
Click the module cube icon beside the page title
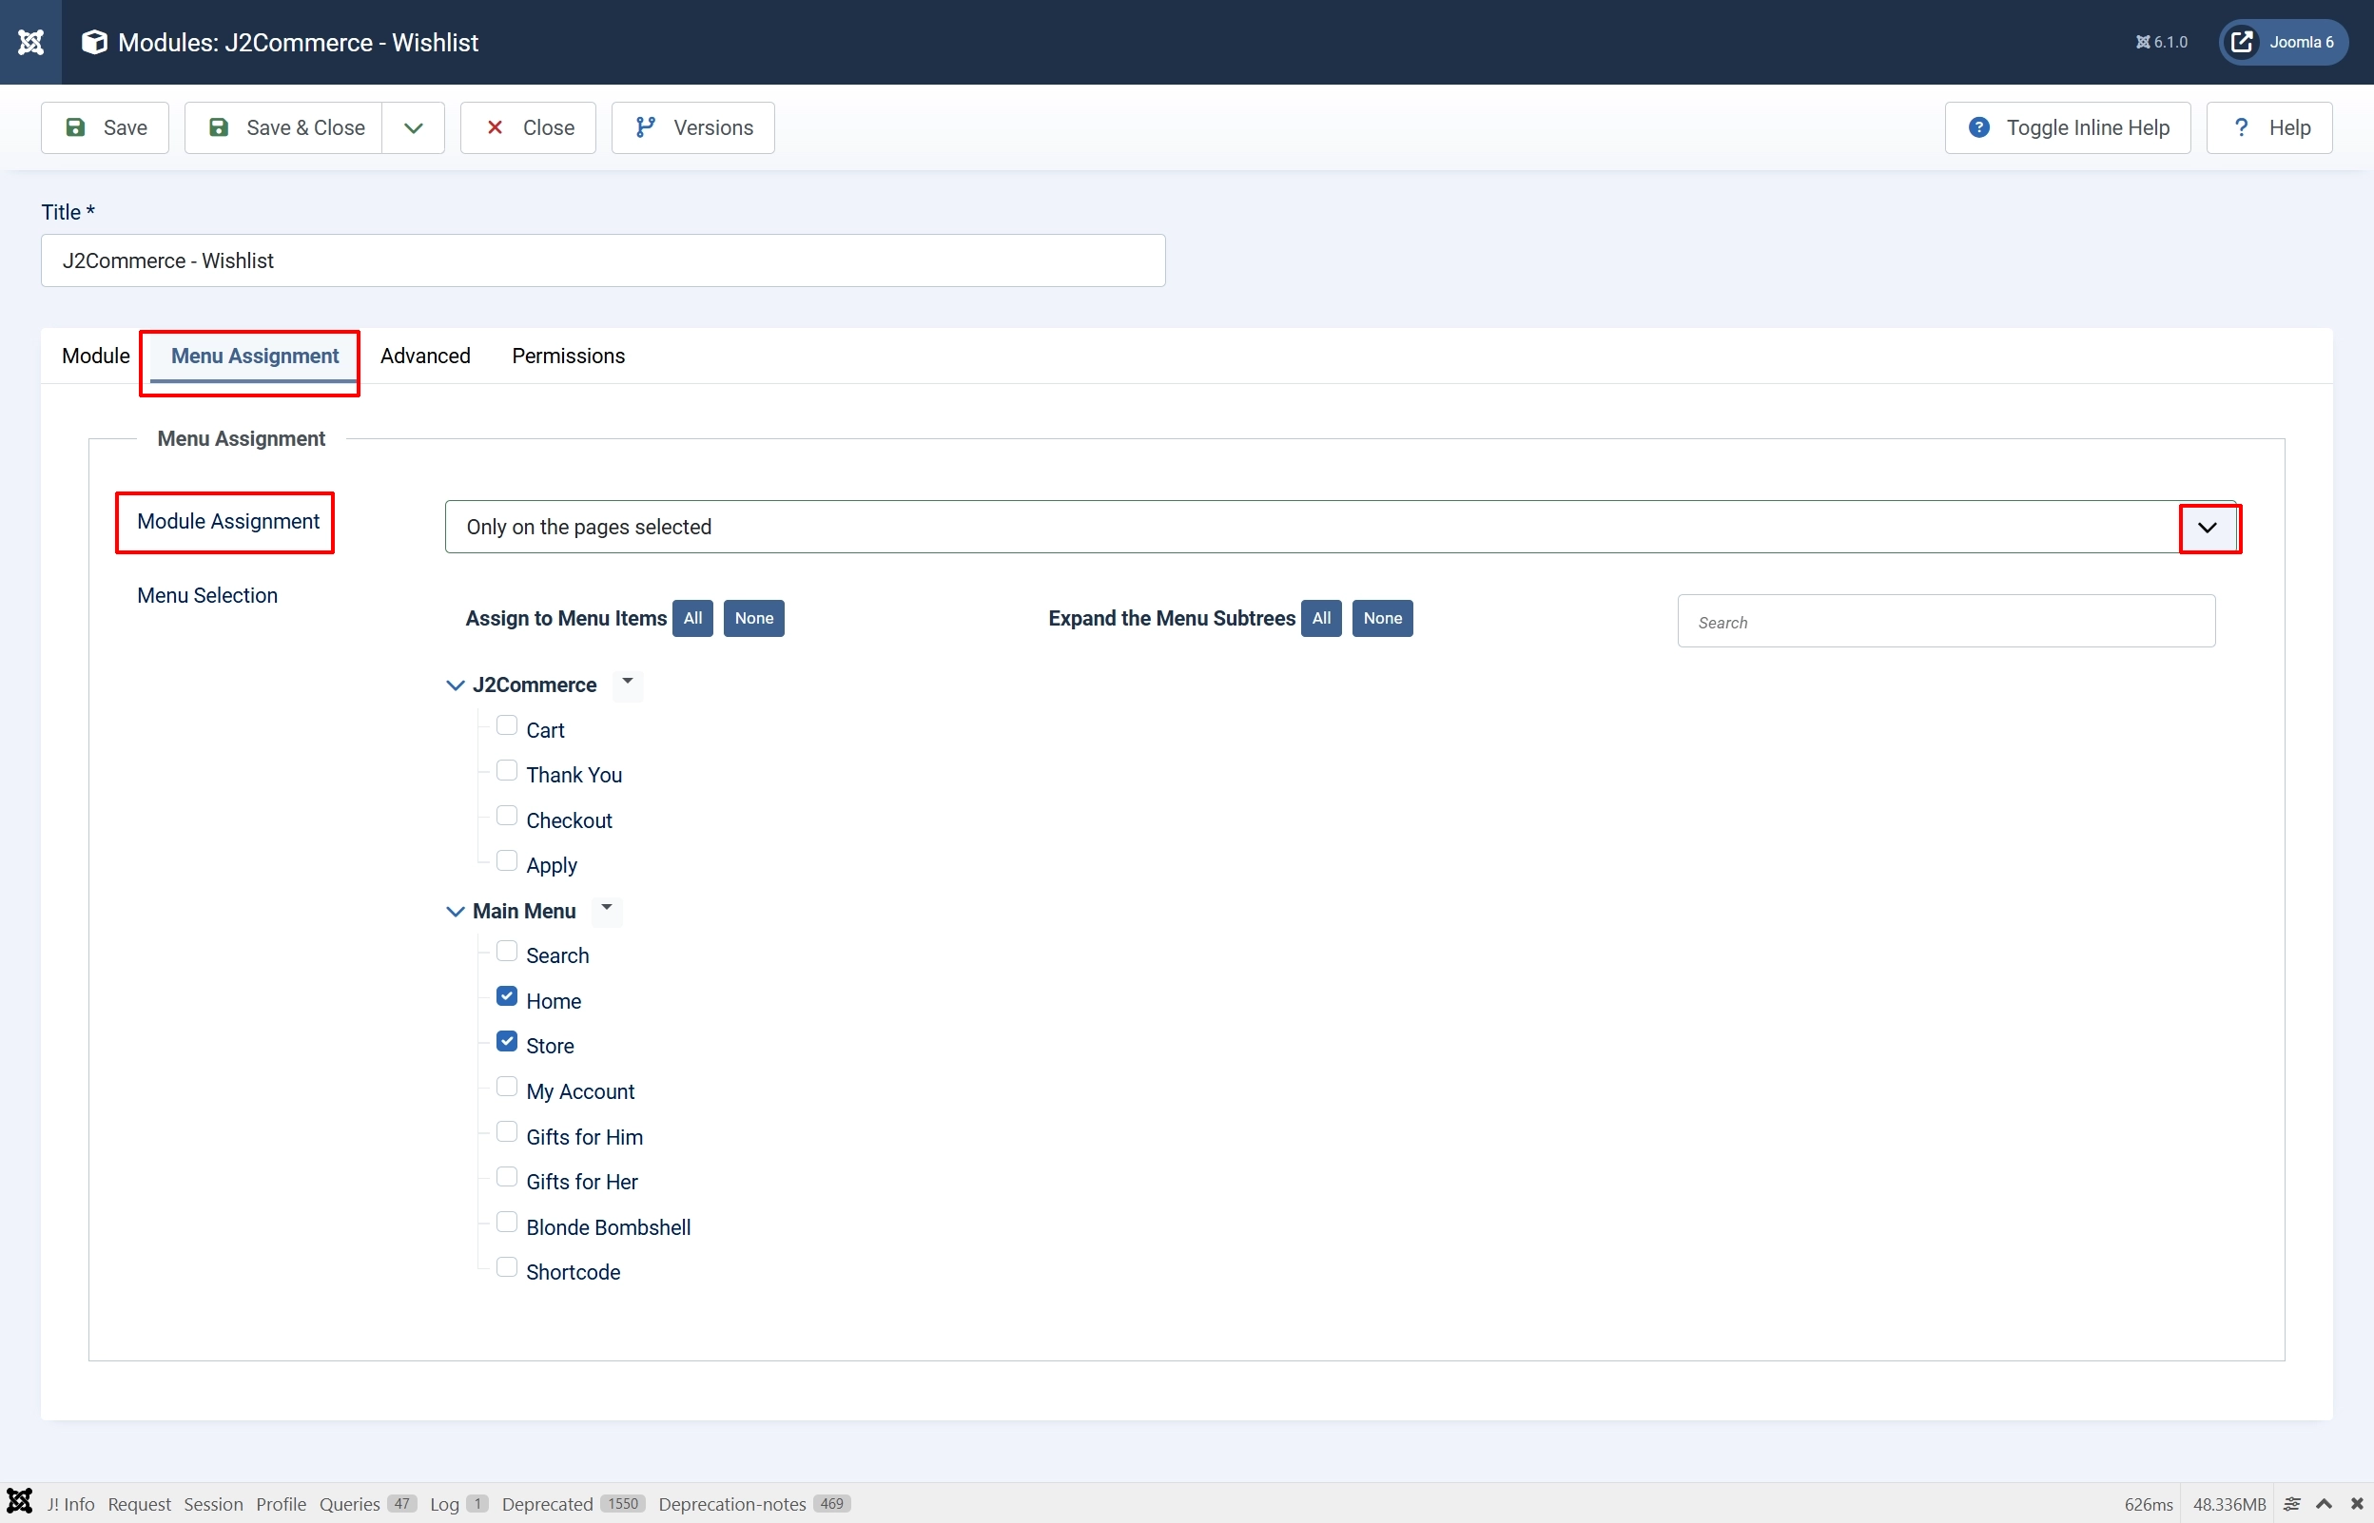pos(94,43)
